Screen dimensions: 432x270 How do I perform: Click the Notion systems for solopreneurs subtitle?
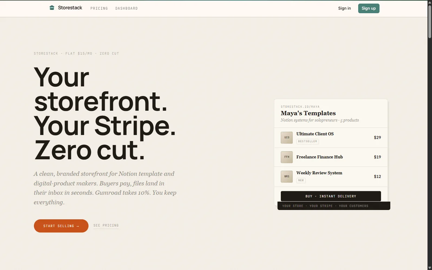coord(320,120)
